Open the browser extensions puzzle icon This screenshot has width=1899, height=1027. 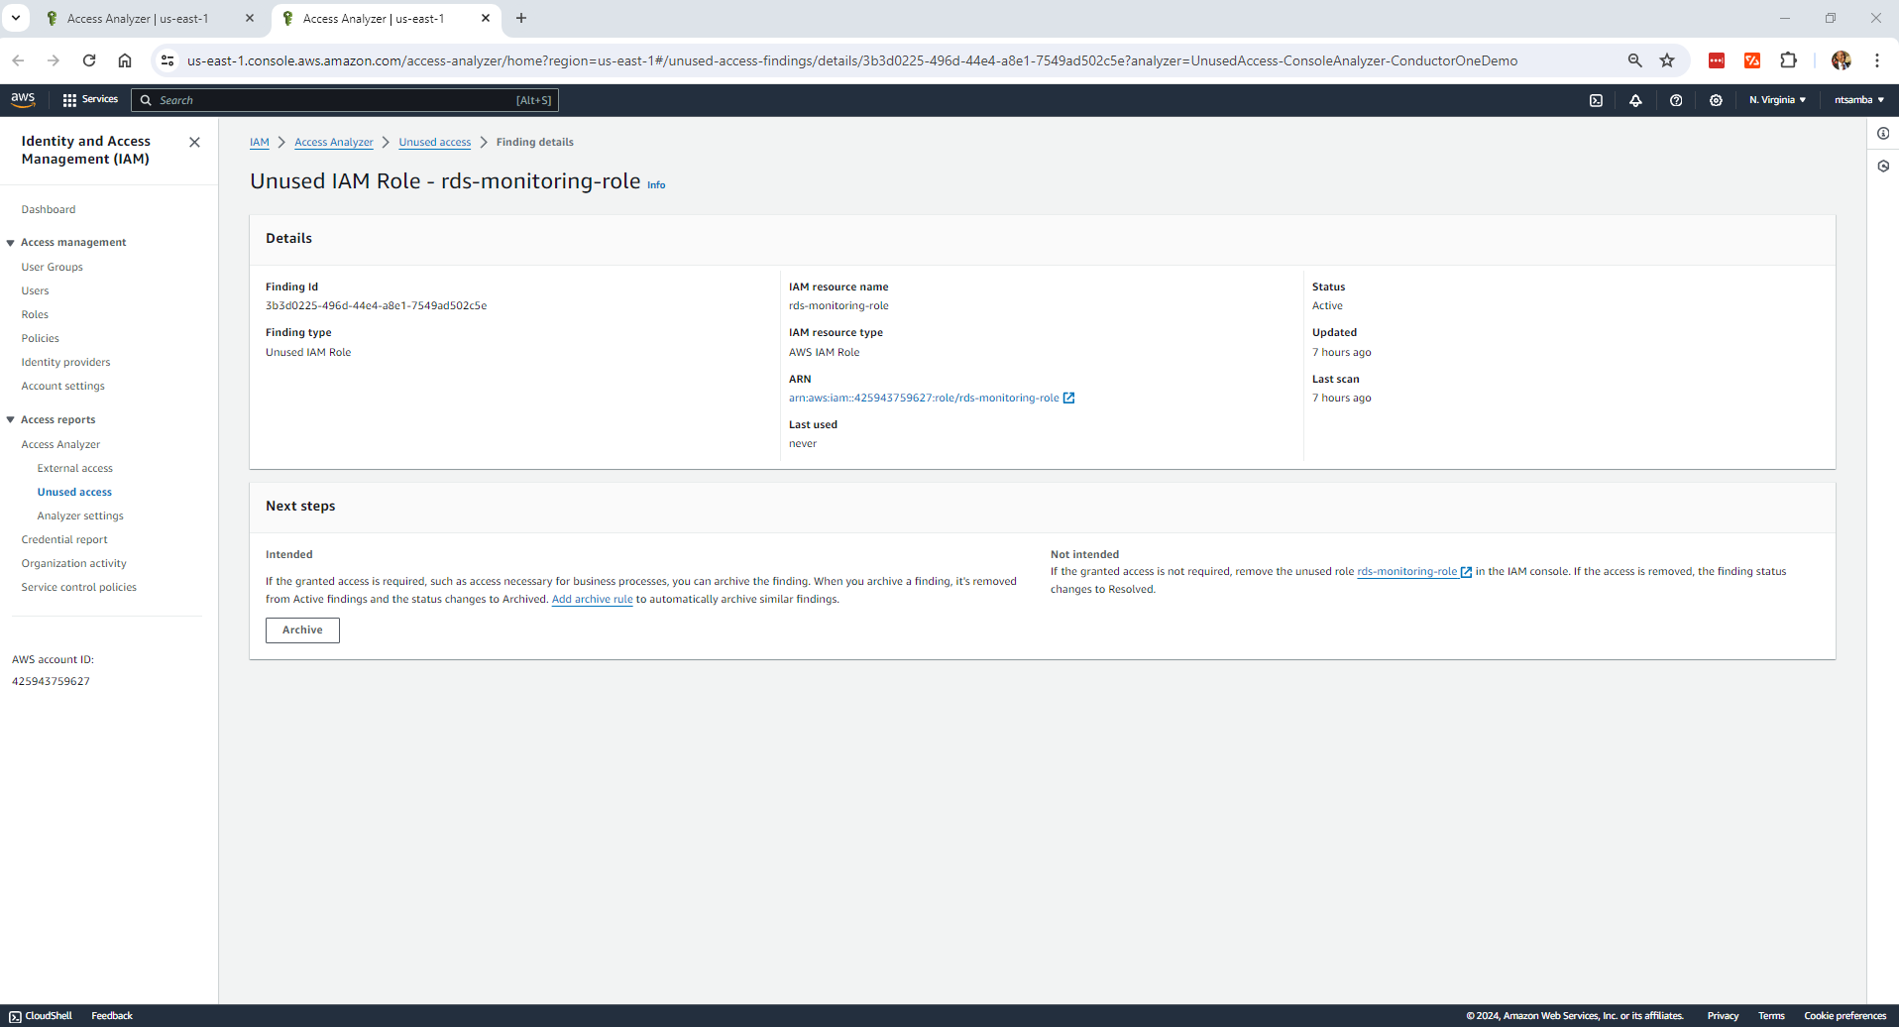tap(1788, 60)
